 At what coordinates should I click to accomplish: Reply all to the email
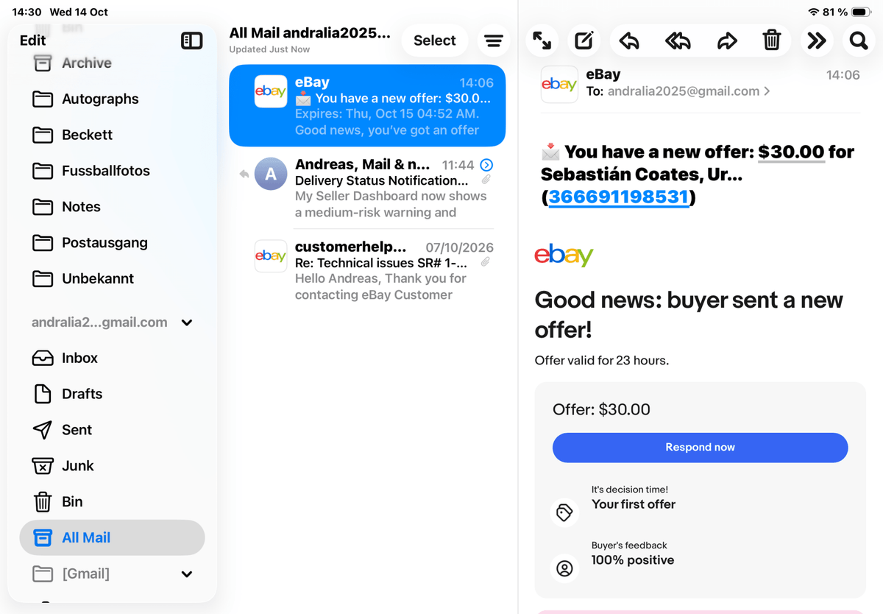[x=678, y=40]
